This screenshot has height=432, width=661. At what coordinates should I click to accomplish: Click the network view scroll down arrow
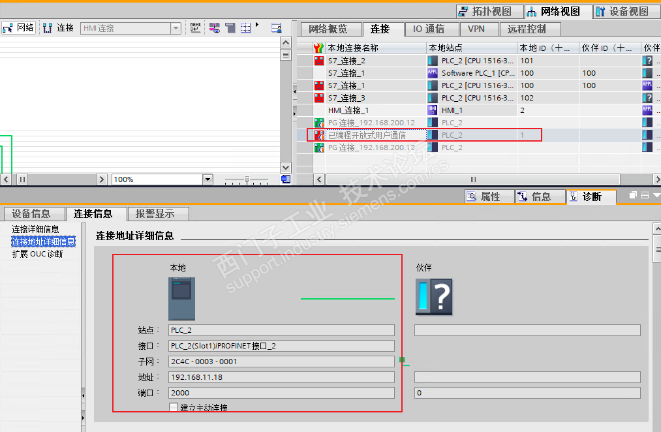[285, 168]
